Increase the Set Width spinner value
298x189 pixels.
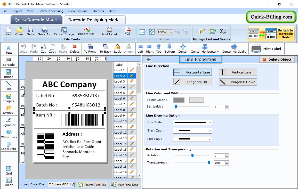(227, 106)
